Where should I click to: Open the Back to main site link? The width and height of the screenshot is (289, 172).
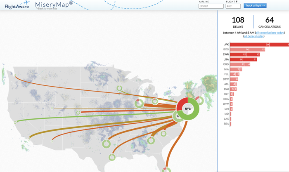coord(47,9)
